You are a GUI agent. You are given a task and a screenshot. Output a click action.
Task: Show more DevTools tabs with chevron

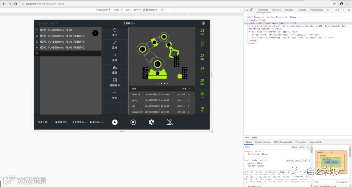click(x=328, y=10)
